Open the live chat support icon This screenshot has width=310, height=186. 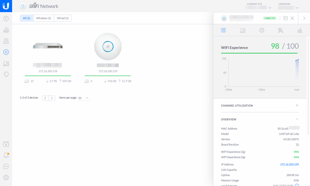click(6, 166)
